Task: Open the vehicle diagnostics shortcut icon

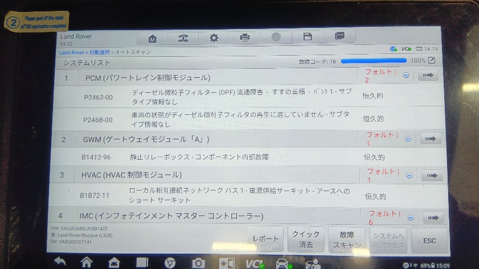Action: [284, 264]
